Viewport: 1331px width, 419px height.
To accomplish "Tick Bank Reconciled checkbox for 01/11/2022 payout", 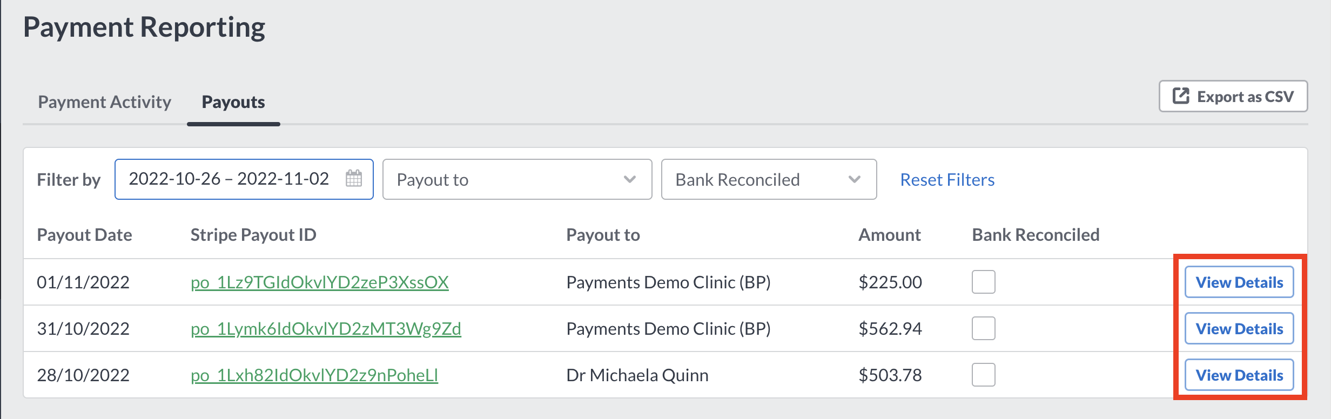I will tap(983, 282).
